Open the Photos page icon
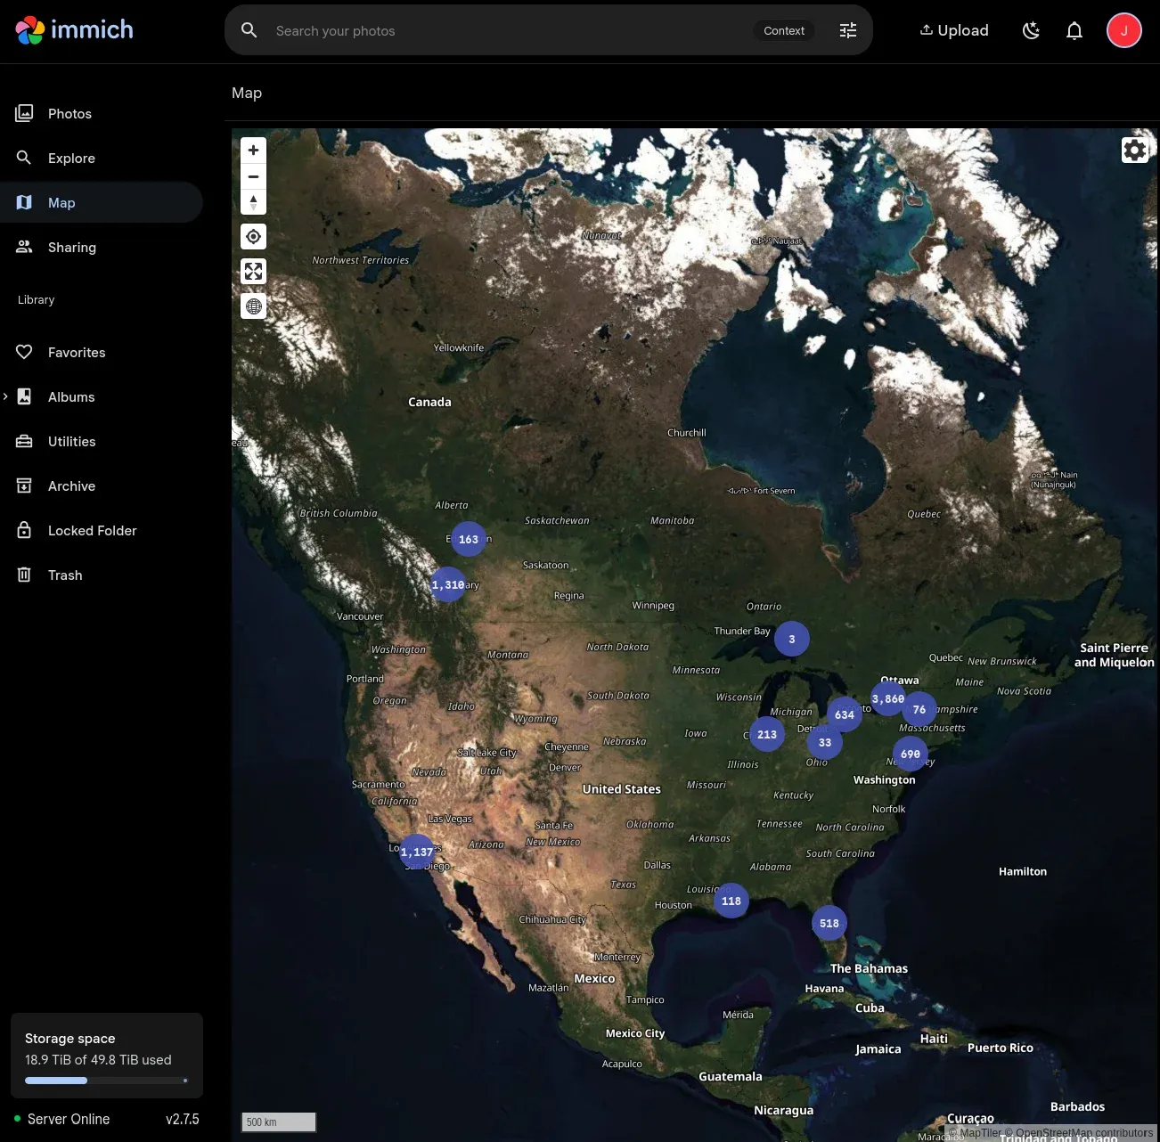 (x=24, y=113)
